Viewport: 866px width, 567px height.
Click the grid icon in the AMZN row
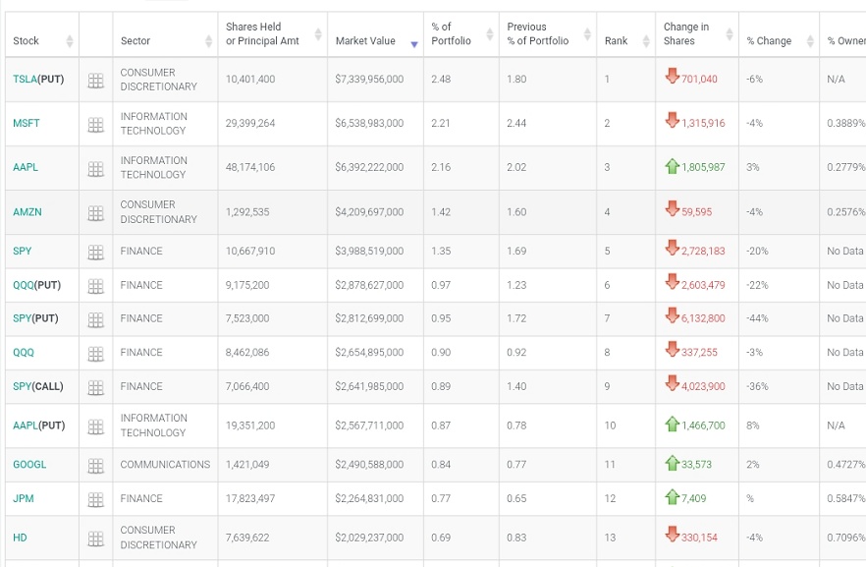(95, 213)
